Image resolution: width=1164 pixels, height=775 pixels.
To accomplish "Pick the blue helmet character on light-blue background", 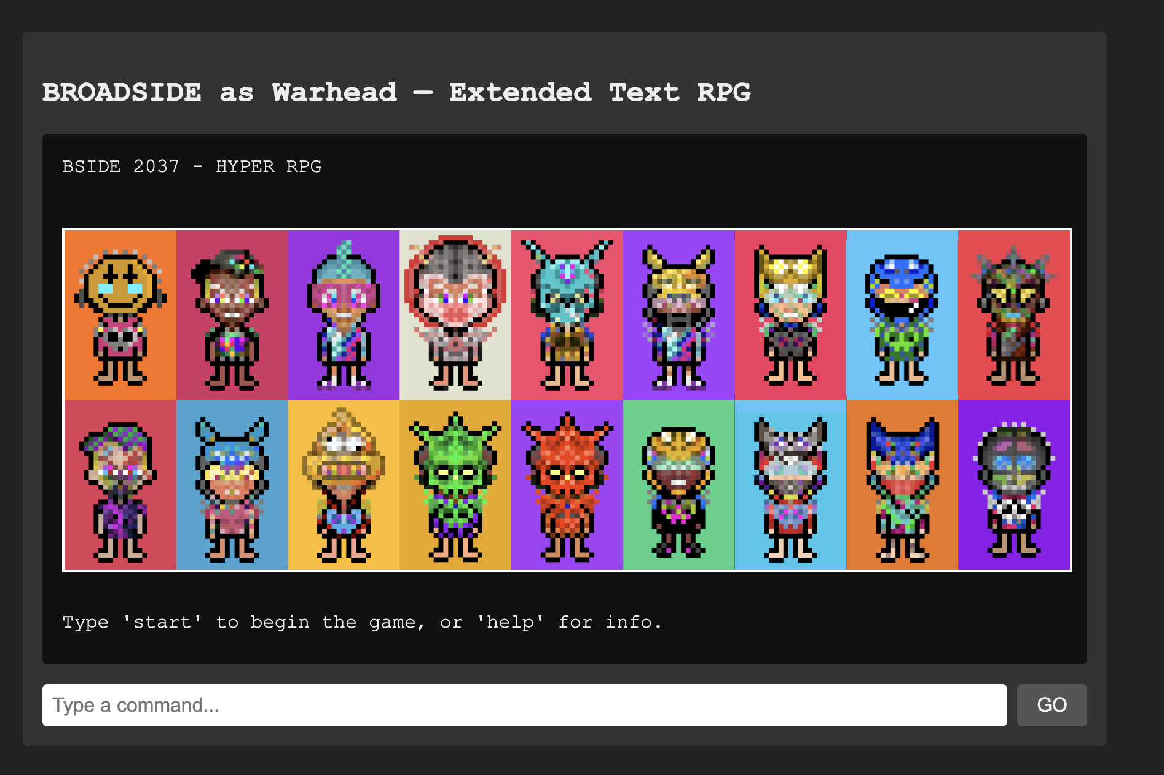I will [902, 315].
